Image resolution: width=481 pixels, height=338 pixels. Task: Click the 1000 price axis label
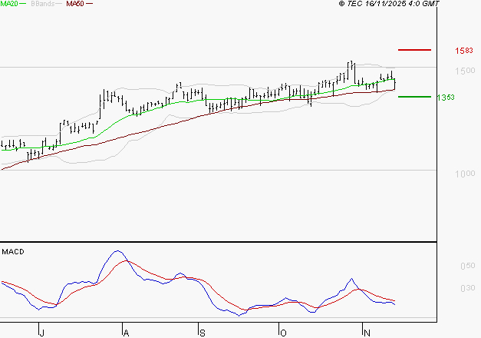465,174
